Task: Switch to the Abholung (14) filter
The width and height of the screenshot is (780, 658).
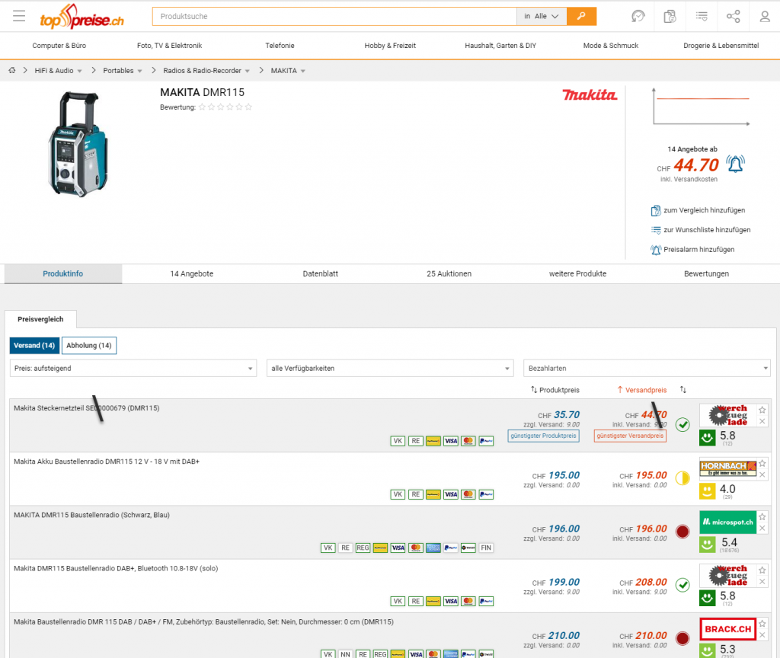Action: [89, 346]
